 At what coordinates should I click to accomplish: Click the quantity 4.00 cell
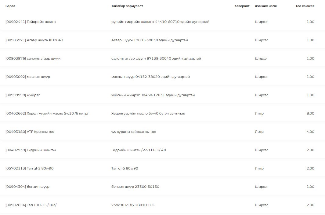pyautogui.click(x=310, y=132)
